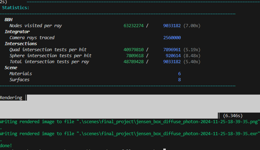This screenshot has width=260, height=150.
Task: Click the (6.346s) elapsed time
Action: click(233, 116)
